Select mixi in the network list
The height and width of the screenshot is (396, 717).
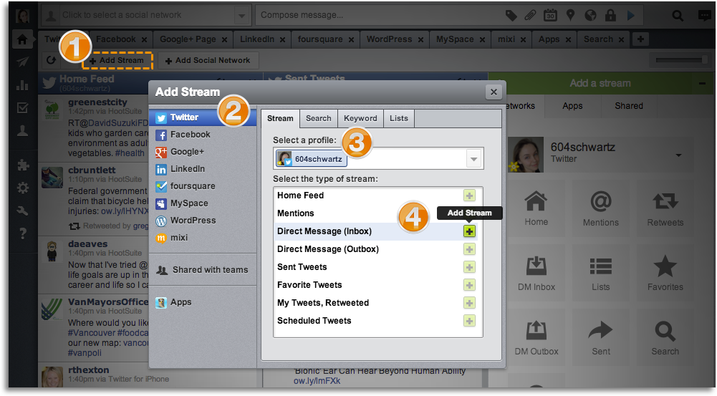click(202, 238)
